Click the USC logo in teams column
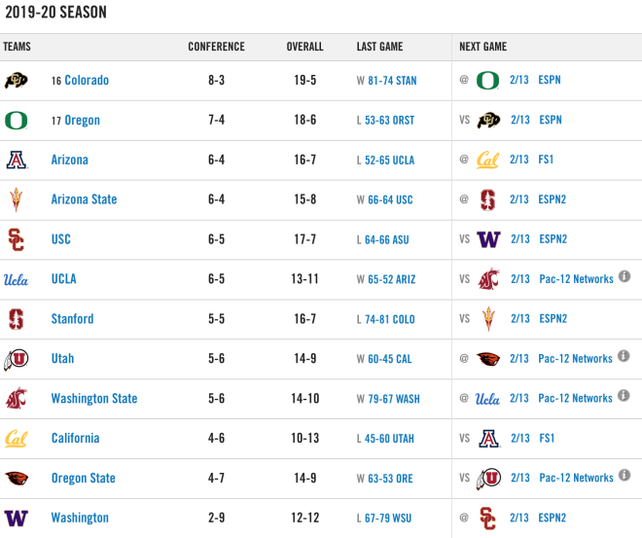The height and width of the screenshot is (538, 642). click(16, 239)
